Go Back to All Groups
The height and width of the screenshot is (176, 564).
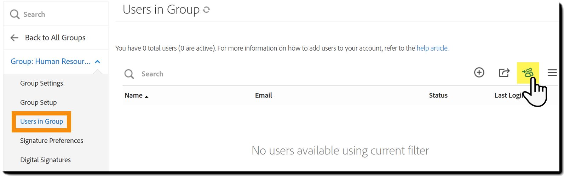pyautogui.click(x=55, y=38)
